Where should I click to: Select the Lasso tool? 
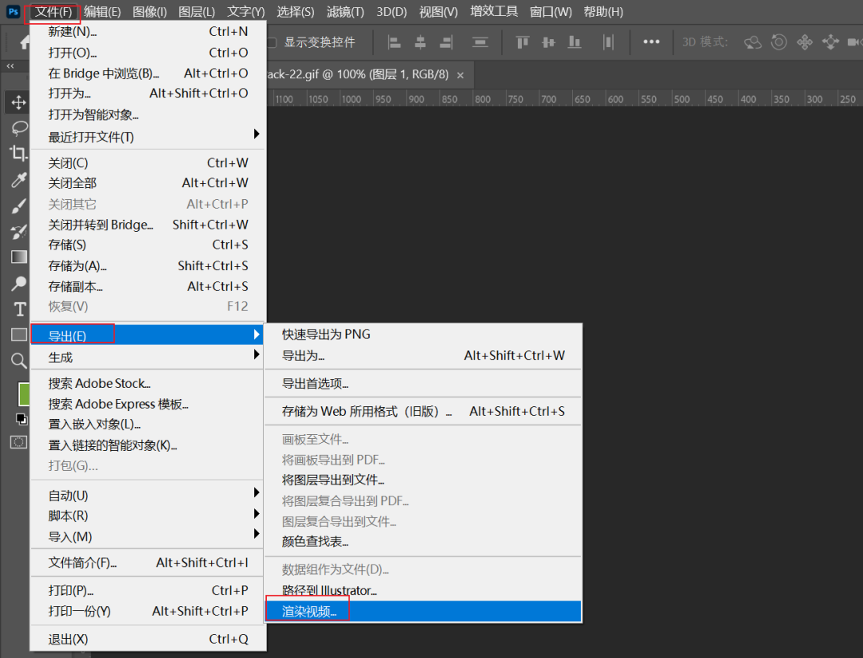point(18,128)
